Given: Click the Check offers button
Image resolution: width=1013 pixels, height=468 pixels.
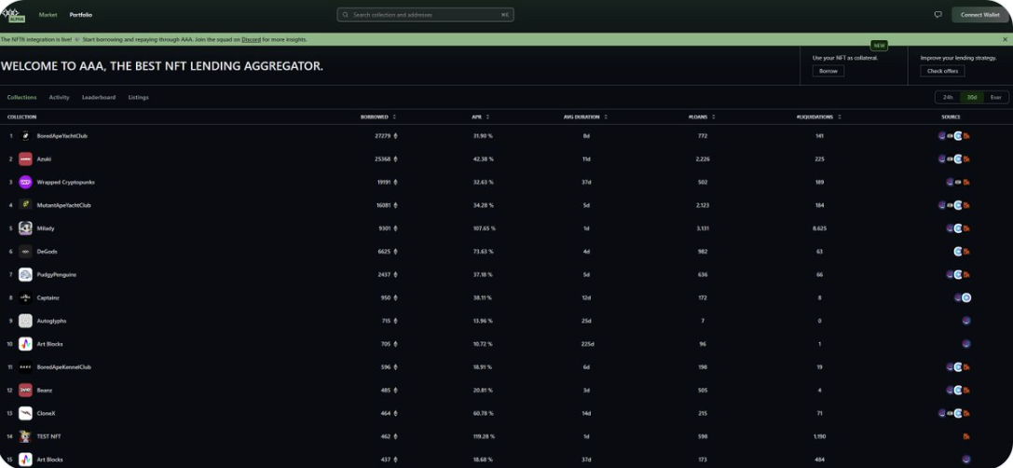Looking at the screenshot, I should coord(942,71).
